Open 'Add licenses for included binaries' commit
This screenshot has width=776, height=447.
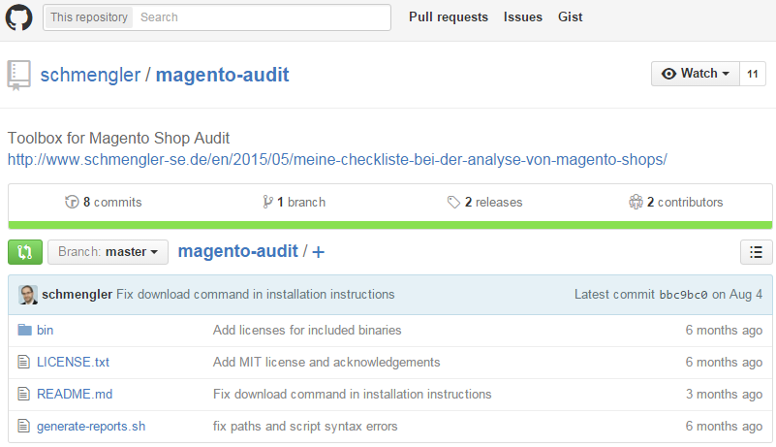(307, 330)
